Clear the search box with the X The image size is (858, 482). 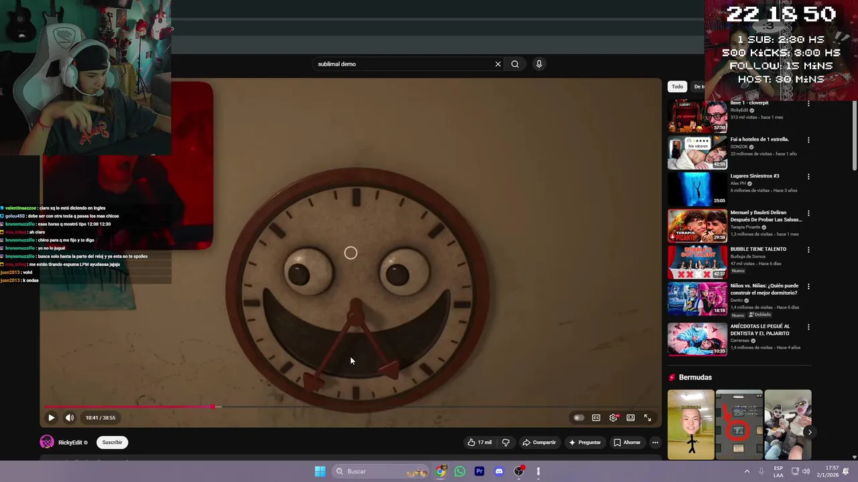point(498,64)
